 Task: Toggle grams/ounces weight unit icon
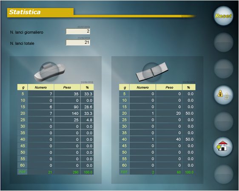point(223,95)
